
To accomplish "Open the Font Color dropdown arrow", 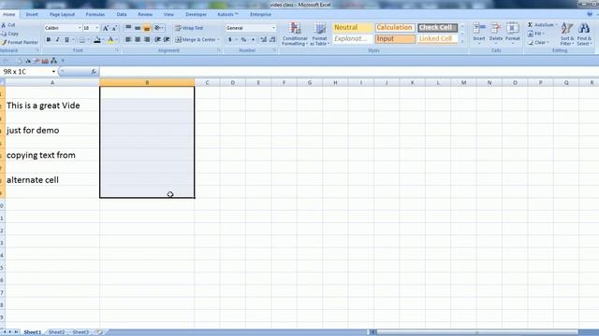I will (x=116, y=39).
